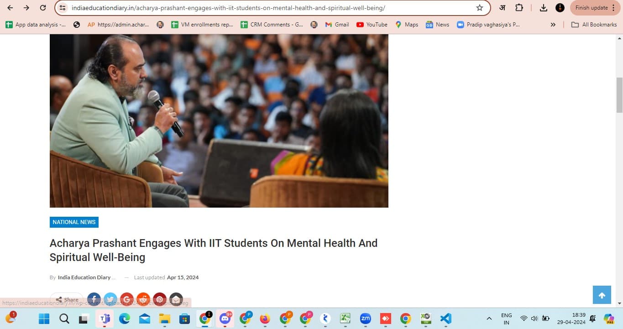Click the article's featured image

tap(219, 121)
